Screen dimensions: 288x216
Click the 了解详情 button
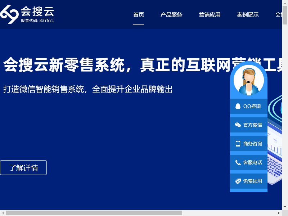coord(23,168)
